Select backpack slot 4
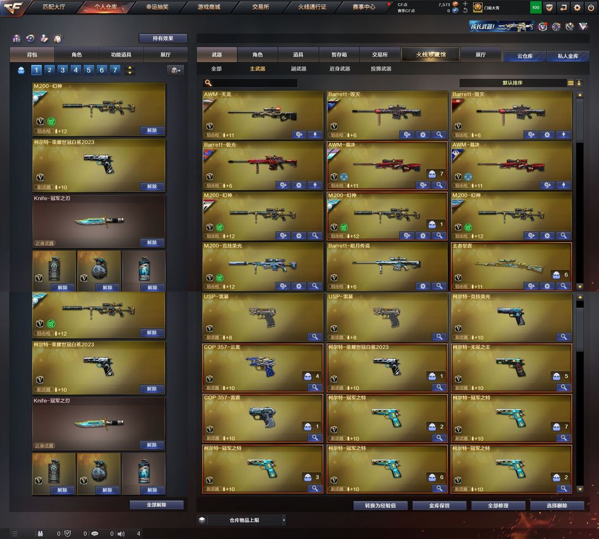 (x=75, y=70)
